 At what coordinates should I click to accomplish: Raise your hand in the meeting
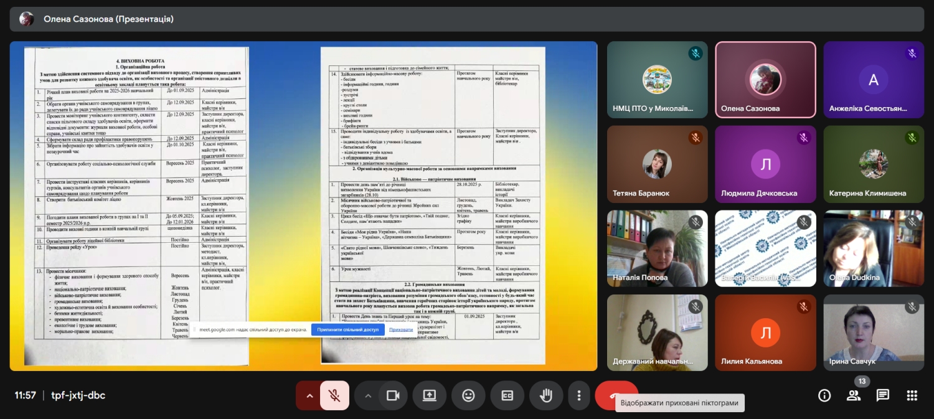(x=546, y=395)
